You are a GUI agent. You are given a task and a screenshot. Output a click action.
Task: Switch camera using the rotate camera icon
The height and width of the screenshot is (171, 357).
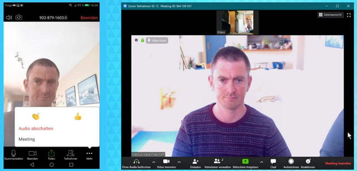click(19, 17)
